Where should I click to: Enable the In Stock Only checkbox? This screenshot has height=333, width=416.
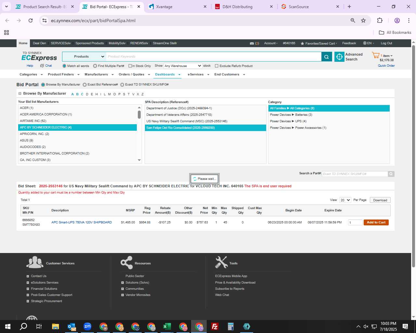[130, 66]
